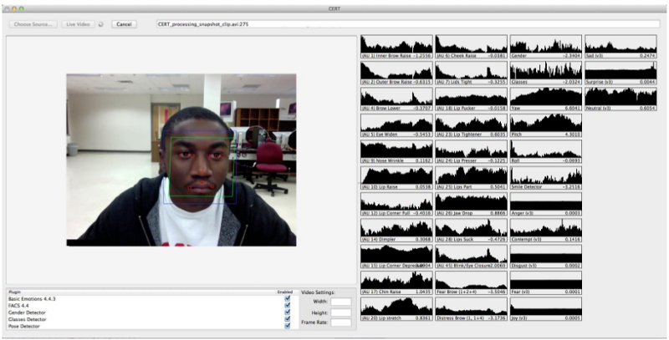Select the AU 20 Lip stretch graph
The height and width of the screenshot is (340, 669).
[396, 309]
